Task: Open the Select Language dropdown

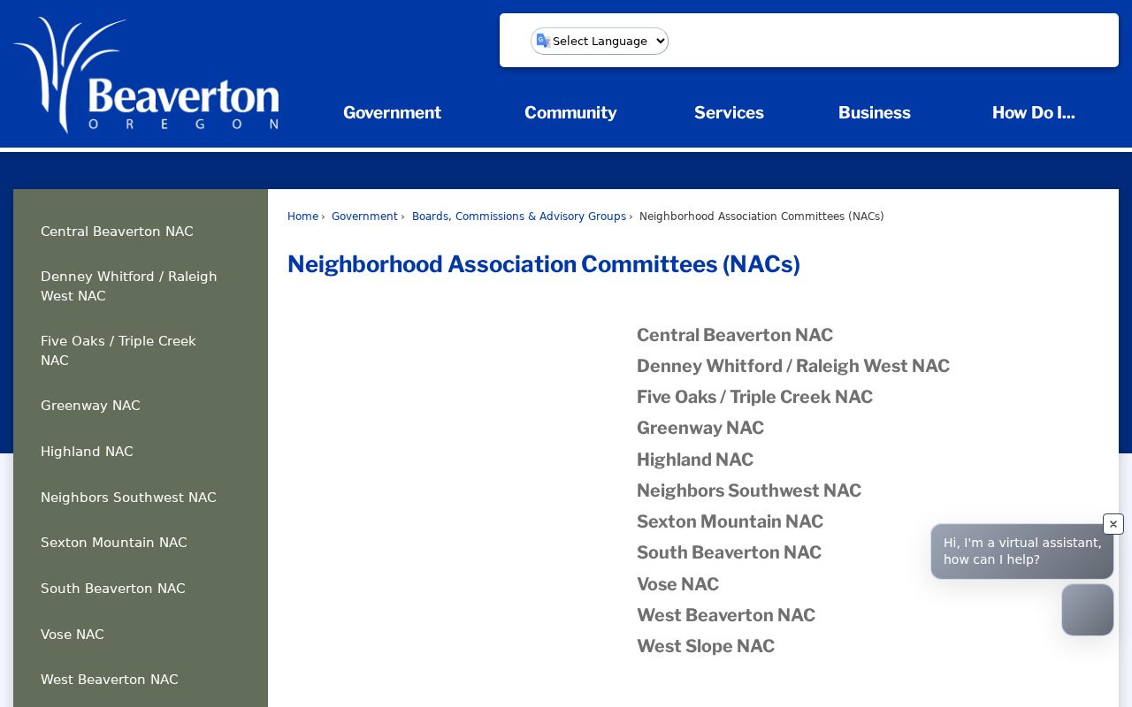Action: pyautogui.click(x=600, y=41)
